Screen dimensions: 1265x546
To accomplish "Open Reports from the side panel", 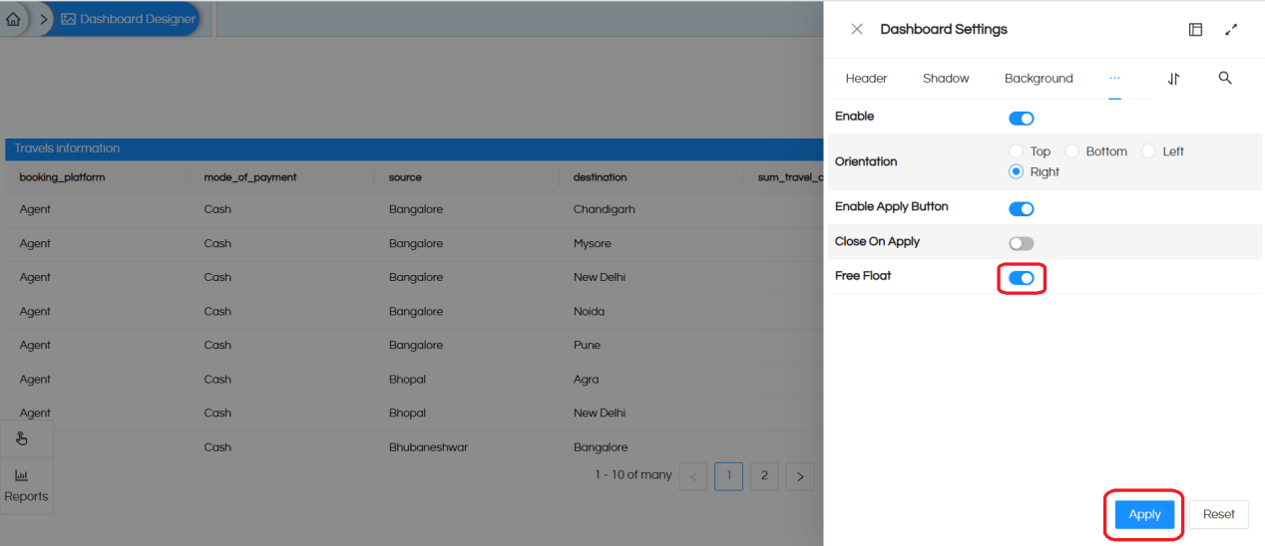I will (x=26, y=486).
